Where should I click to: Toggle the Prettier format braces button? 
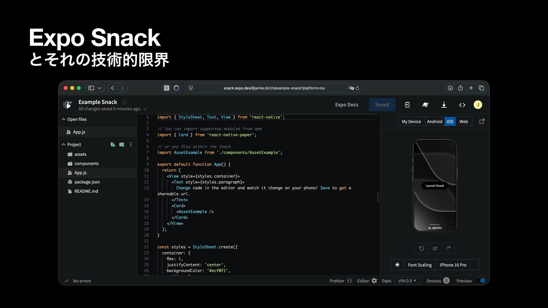pyautogui.click(x=349, y=281)
